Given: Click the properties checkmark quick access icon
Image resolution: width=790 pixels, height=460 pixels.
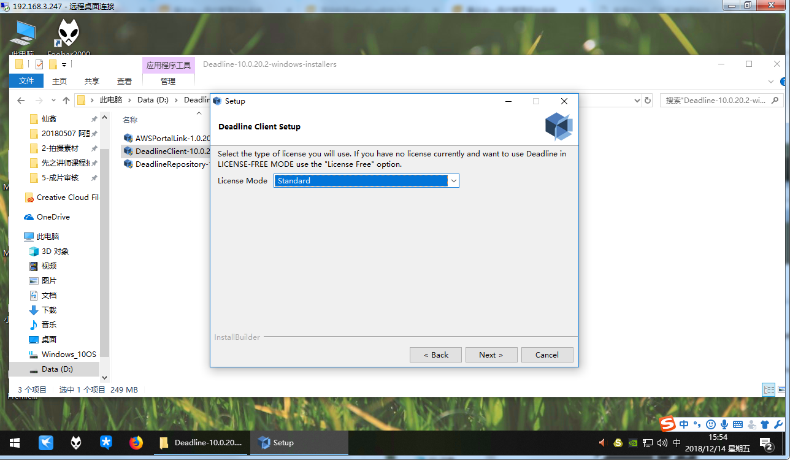Looking at the screenshot, I should click(39, 64).
